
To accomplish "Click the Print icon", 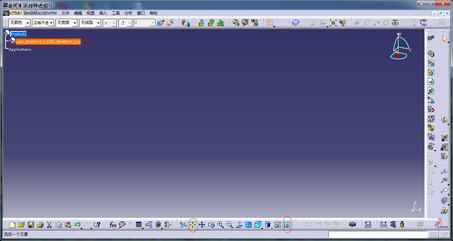I will 40,225.
